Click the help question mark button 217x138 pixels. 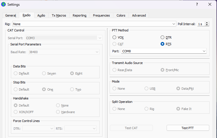coord(197,4)
